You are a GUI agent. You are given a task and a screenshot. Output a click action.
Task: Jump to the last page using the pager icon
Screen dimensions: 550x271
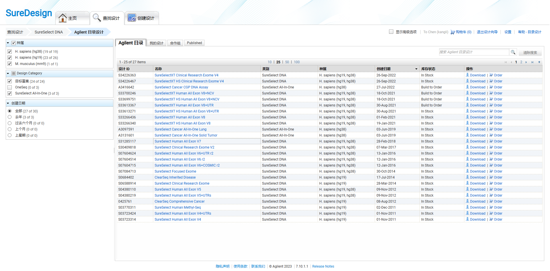tap(533, 62)
